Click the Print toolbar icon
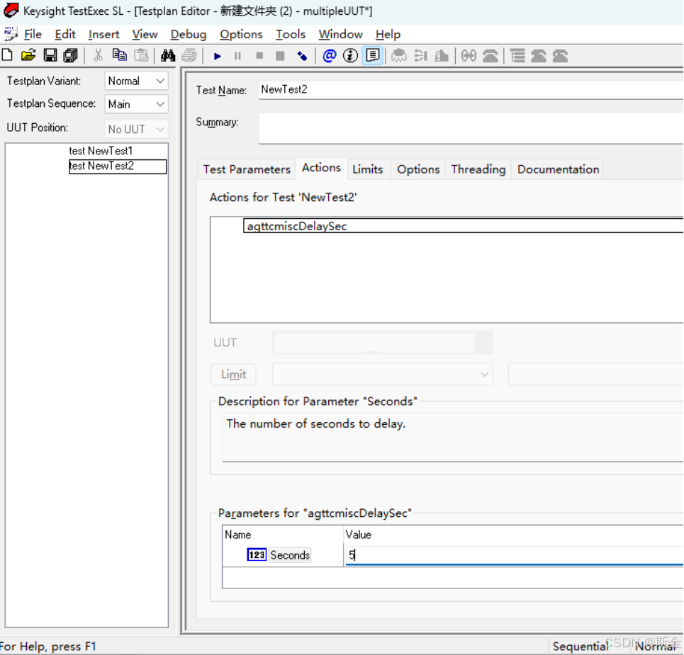The image size is (684, 655). pos(189,55)
